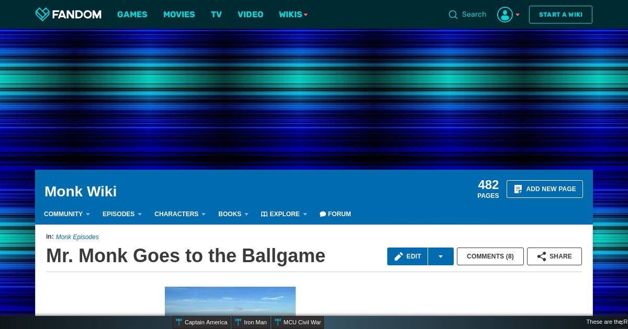Image resolution: width=628 pixels, height=329 pixels.
Task: Expand the Wikis dropdown arrow
Action: click(306, 15)
